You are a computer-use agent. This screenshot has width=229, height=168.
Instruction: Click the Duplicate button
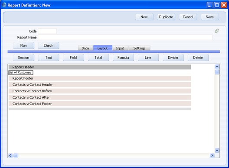click(x=166, y=17)
